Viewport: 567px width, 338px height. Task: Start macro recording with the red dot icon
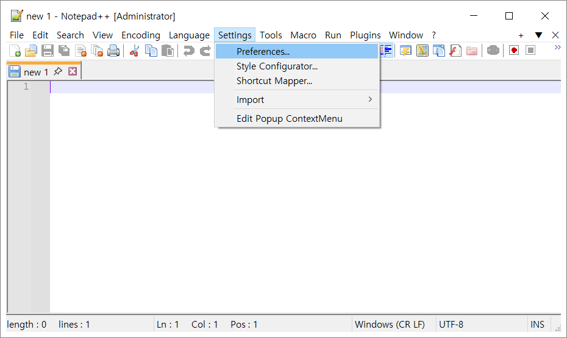click(514, 51)
